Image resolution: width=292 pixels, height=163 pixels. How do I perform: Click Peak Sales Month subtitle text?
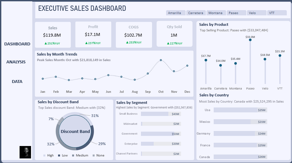coord(74,60)
